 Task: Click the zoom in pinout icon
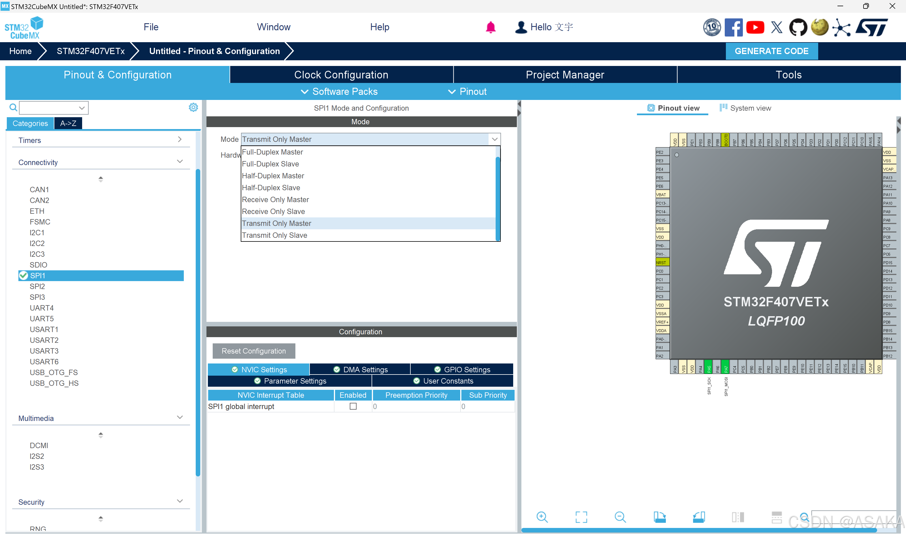pos(542,517)
